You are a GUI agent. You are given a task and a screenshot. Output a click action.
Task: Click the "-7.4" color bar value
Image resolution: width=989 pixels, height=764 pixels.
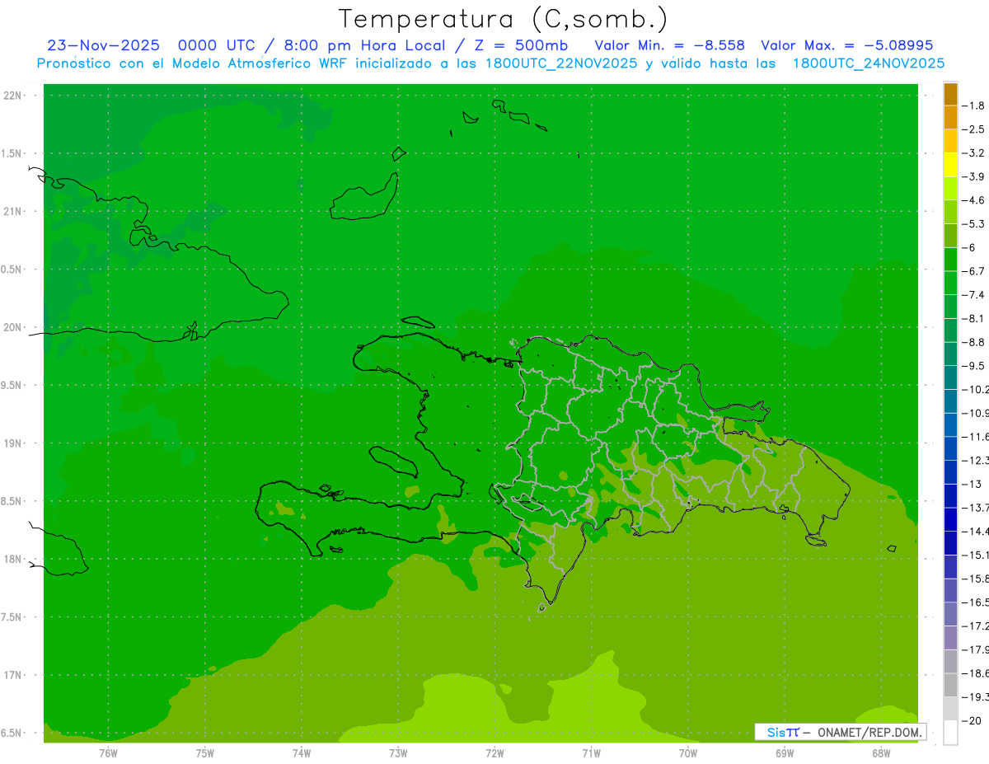974,295
